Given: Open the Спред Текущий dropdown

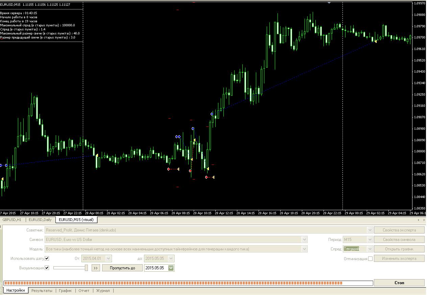Looking at the screenshot, I should [370, 249].
